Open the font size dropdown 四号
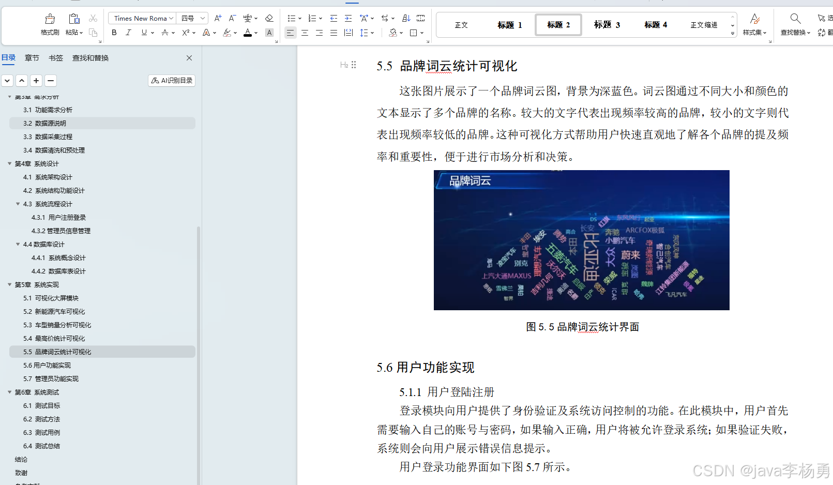Screen dimensions: 833x485 [x=203, y=18]
